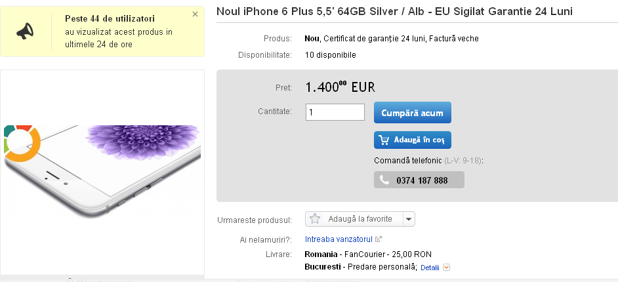
Task: Click the phone handset icon
Action: point(384,180)
